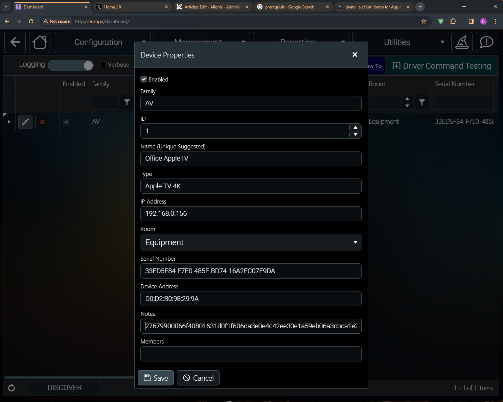The width and height of the screenshot is (503, 402).
Task: Expand the Room dropdown showing Equipment
Action: (x=251, y=242)
